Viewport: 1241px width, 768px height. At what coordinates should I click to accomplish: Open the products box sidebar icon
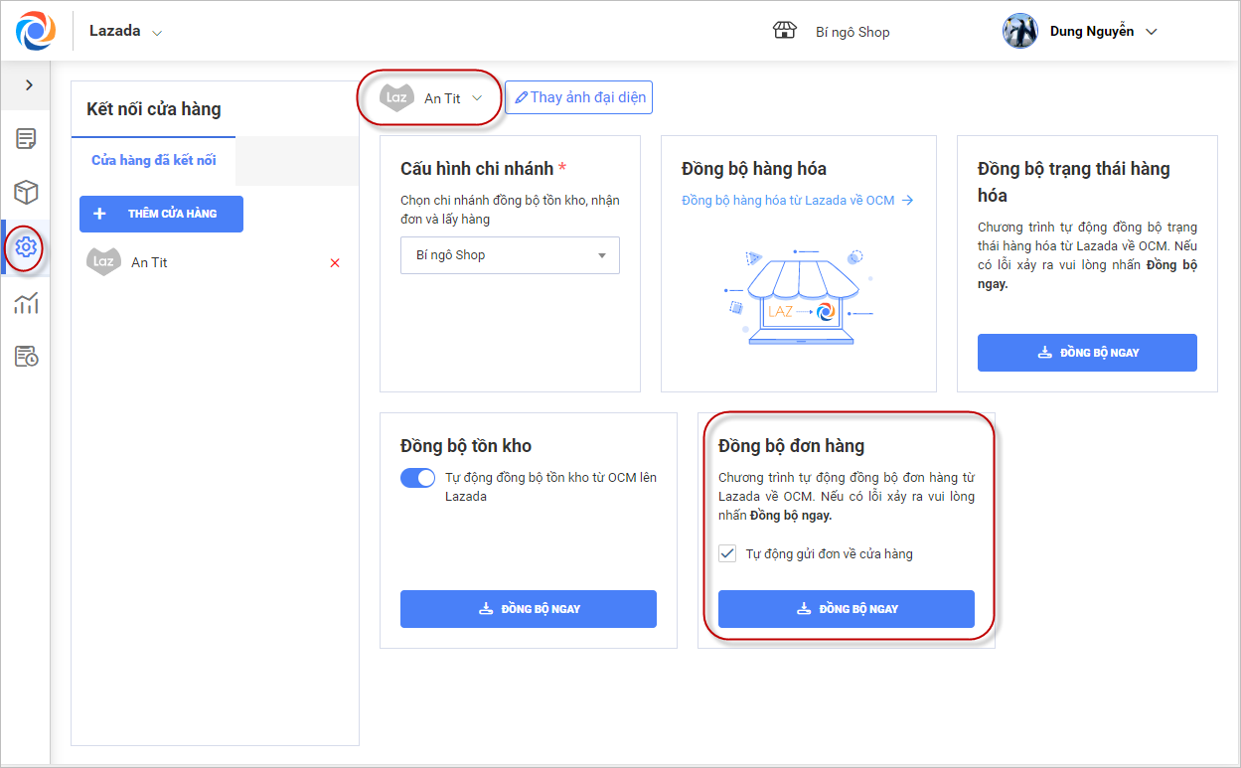point(27,193)
